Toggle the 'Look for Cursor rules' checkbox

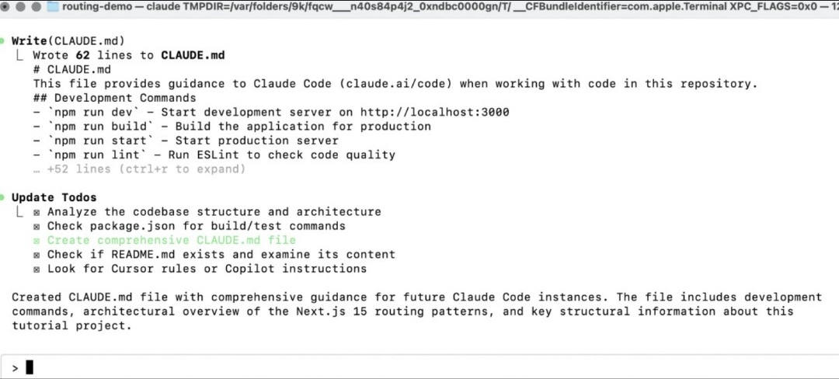(x=37, y=269)
